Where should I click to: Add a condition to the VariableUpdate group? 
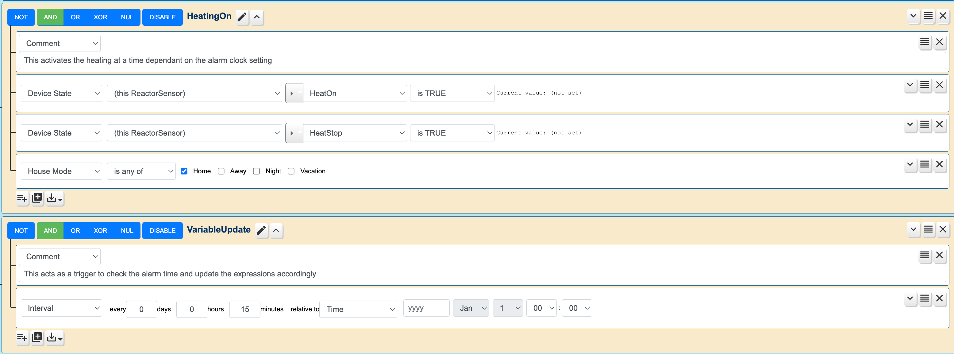coord(22,338)
